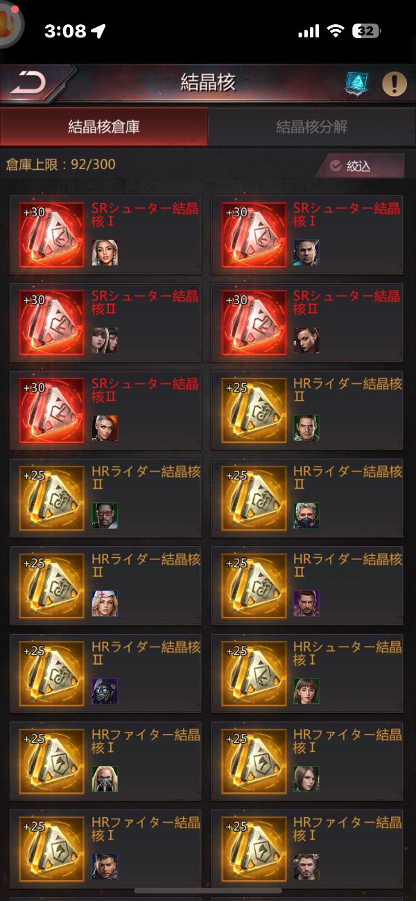Image resolution: width=416 pixels, height=901 pixels.
Task: Tap the 倉庫上限 92/300 capacity label
Action: [60, 164]
